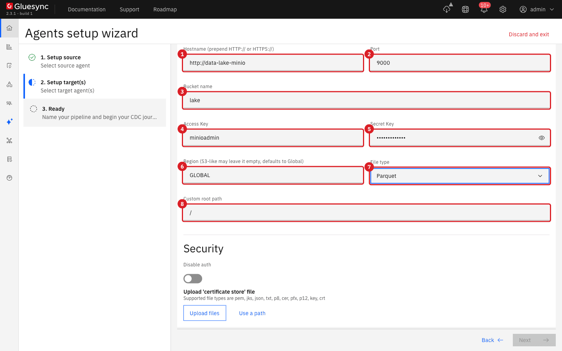Go to step 1 Setup source
The width and height of the screenshot is (562, 351).
click(94, 61)
